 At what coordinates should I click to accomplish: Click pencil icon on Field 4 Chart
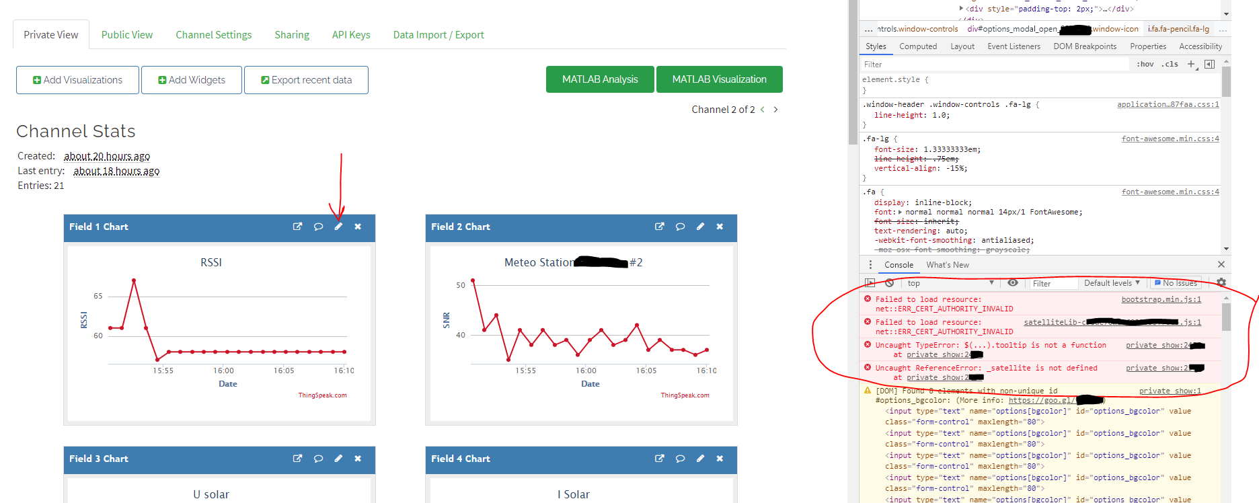point(700,459)
